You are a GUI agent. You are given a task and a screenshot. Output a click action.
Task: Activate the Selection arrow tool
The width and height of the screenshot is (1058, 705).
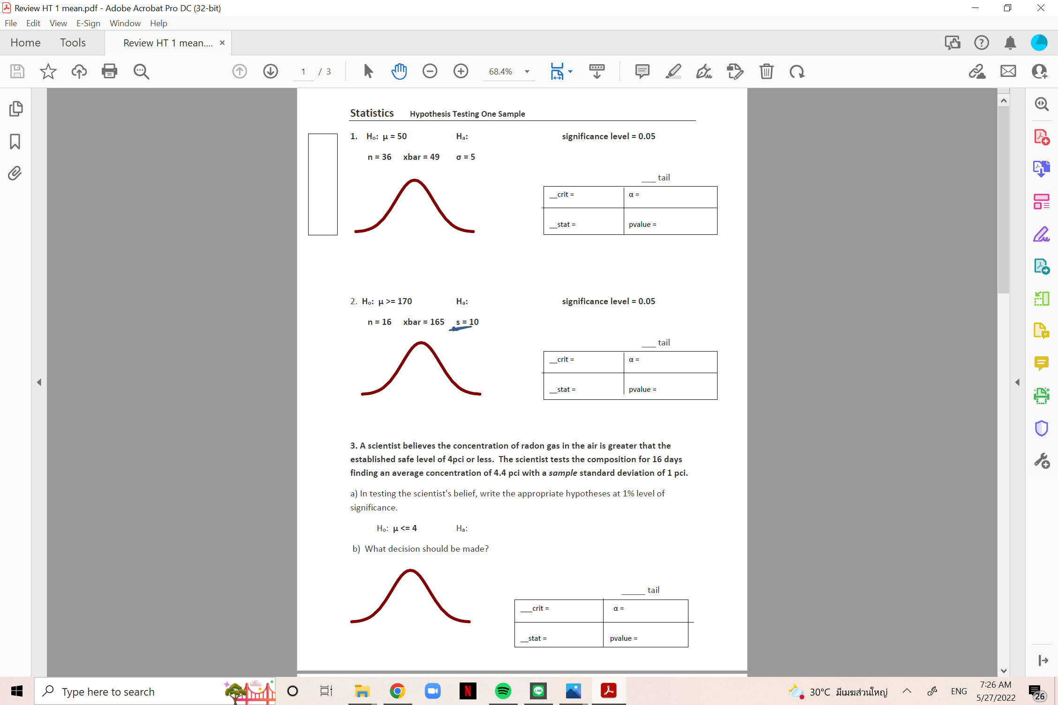(368, 71)
